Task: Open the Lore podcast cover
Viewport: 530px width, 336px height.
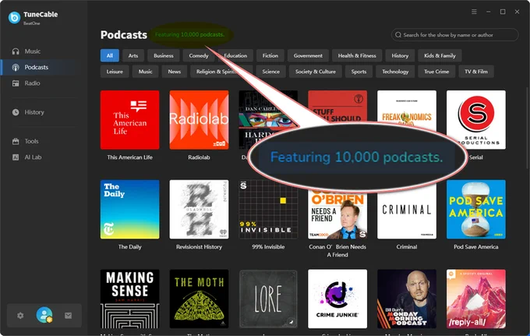Action: tap(268, 299)
